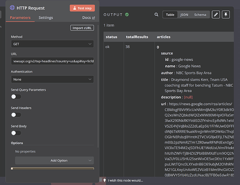
Task: Click the 'name : Google News' entry
Action: pyautogui.click(x=183, y=66)
